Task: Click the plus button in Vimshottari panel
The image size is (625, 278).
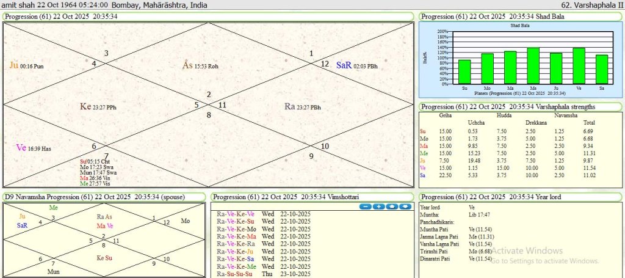Action: (378, 207)
